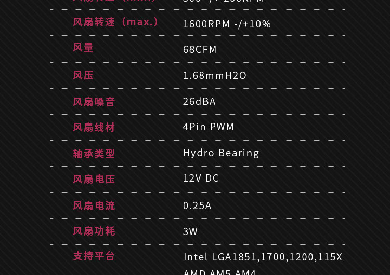
Task: Select the 3W power value
Action: [190, 231]
